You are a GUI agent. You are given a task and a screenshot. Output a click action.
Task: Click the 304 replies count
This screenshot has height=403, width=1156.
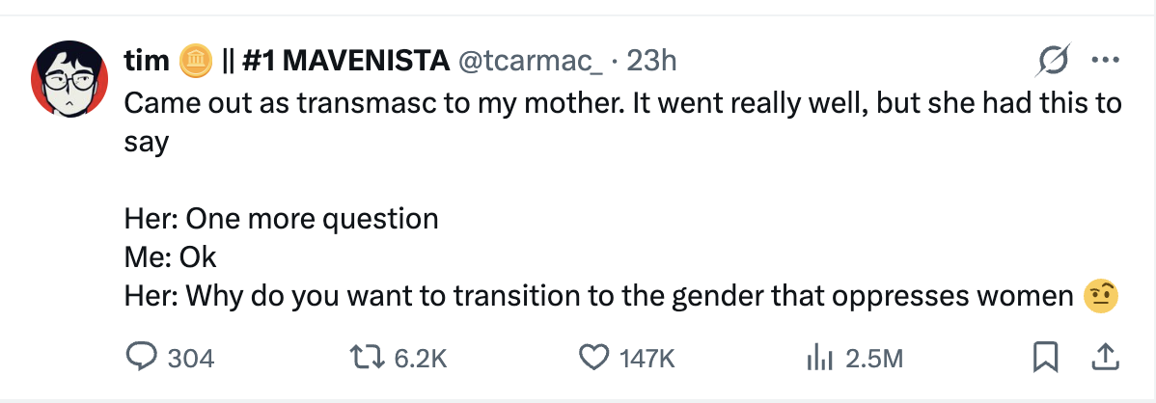[190, 359]
